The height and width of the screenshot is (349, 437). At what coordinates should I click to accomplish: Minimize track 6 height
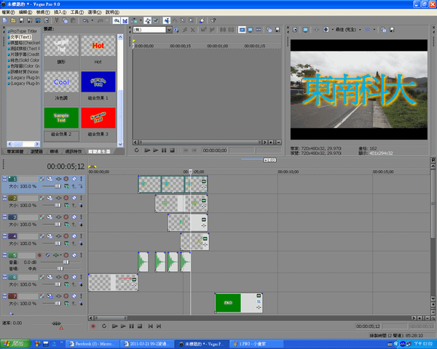4,276
